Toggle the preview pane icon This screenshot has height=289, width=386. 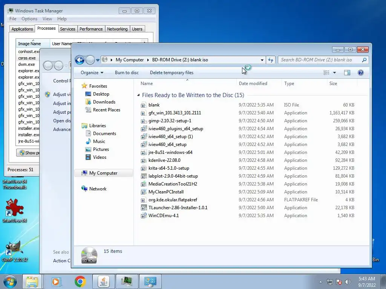click(x=347, y=73)
